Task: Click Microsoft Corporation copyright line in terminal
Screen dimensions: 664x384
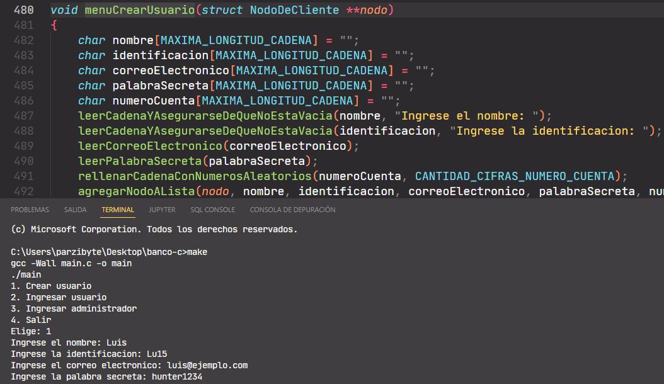Action: [x=154, y=230]
